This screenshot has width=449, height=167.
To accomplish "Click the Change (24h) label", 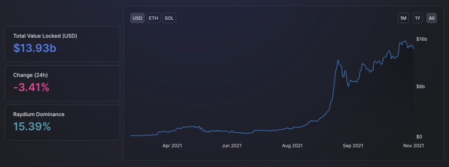I will click(x=30, y=75).
